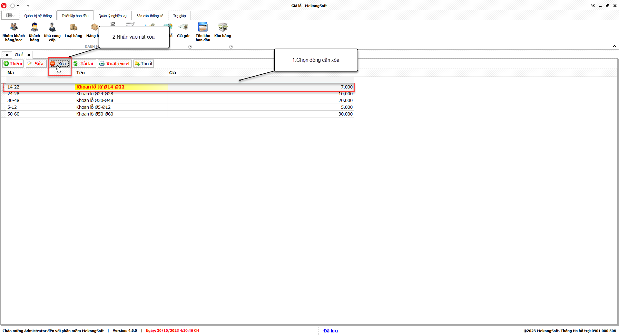This screenshot has height=335, width=619.
Task: Switch to Quản trị hệ thống tab
Action: [38, 16]
